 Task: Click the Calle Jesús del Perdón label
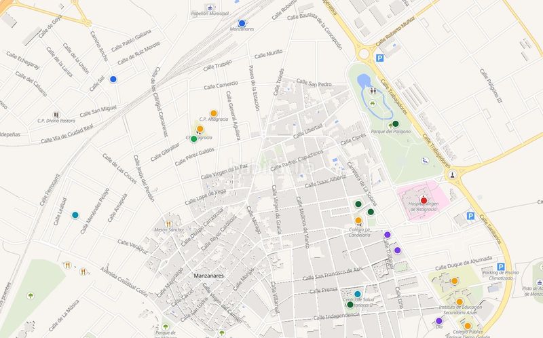point(144,178)
